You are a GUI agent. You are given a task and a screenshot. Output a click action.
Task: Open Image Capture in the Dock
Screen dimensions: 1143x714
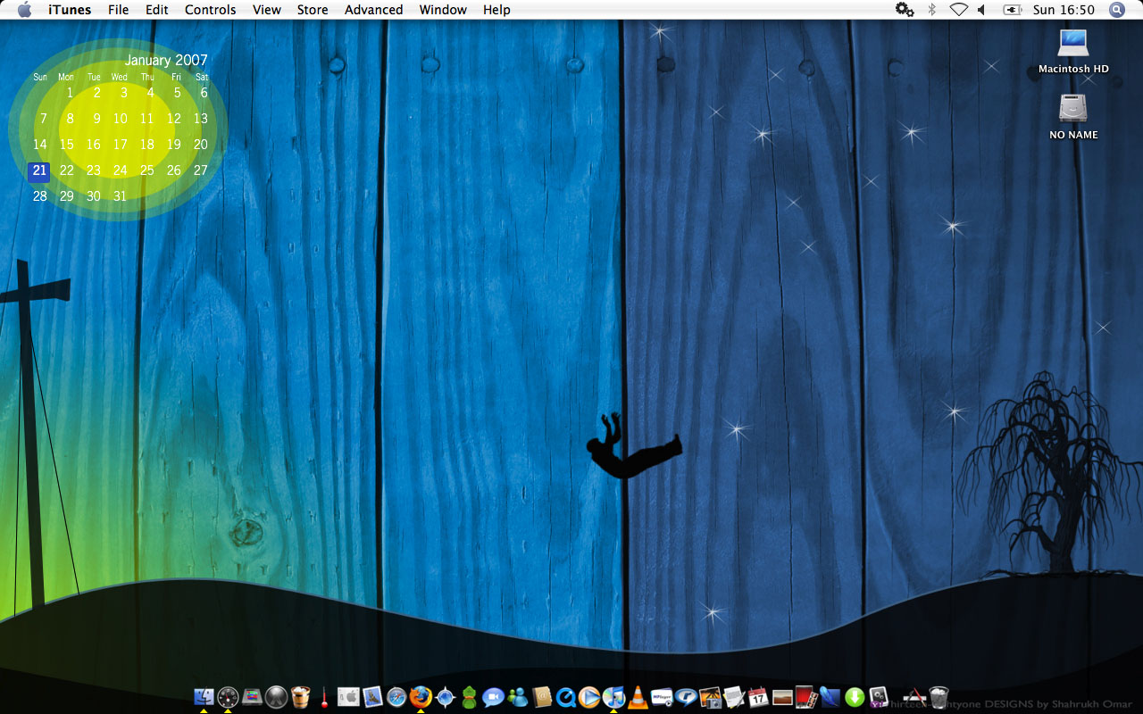(x=710, y=697)
